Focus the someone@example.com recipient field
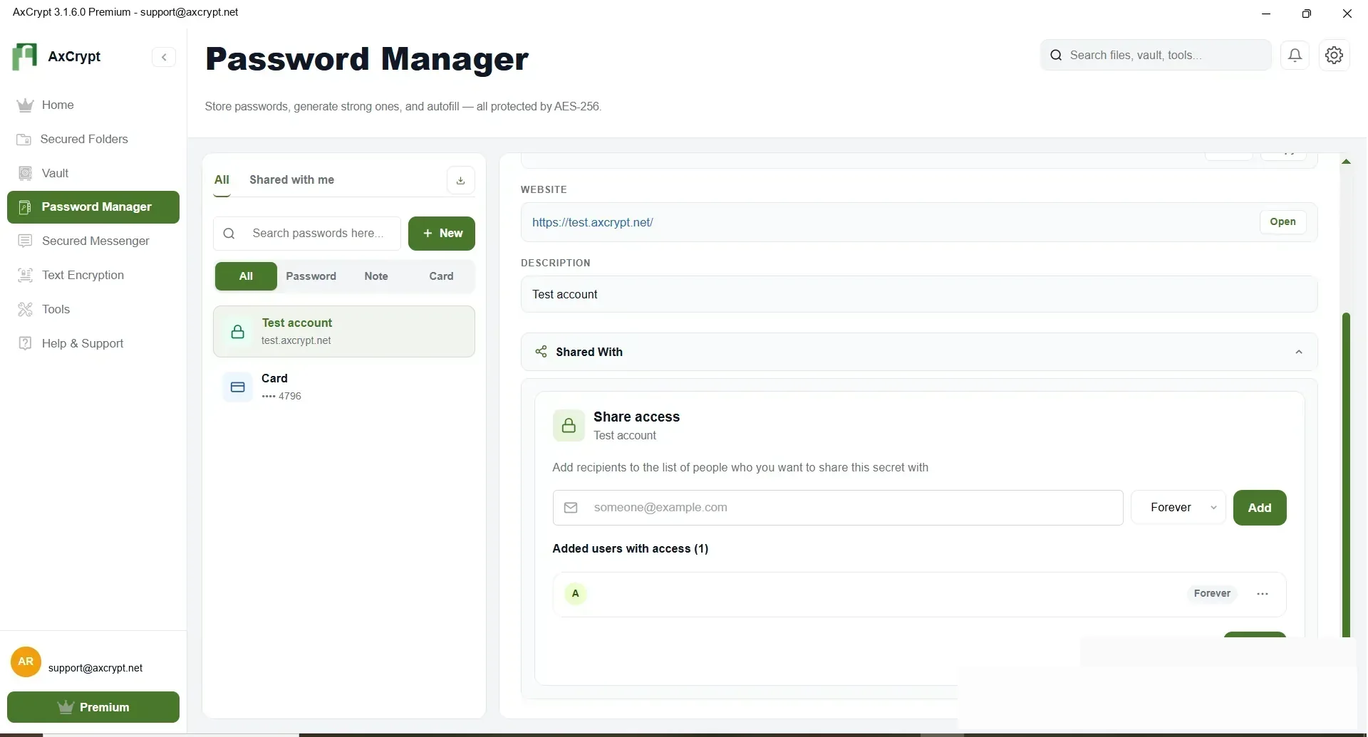The width and height of the screenshot is (1368, 737). pyautogui.click(x=838, y=508)
